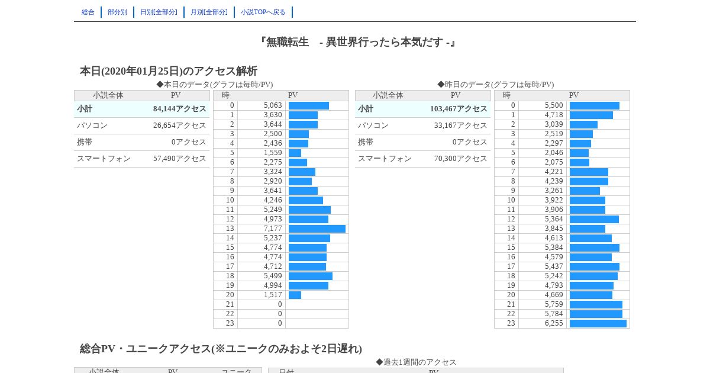Click today's hour 5 value 1,559
This screenshot has width=710, height=373.
(x=273, y=153)
